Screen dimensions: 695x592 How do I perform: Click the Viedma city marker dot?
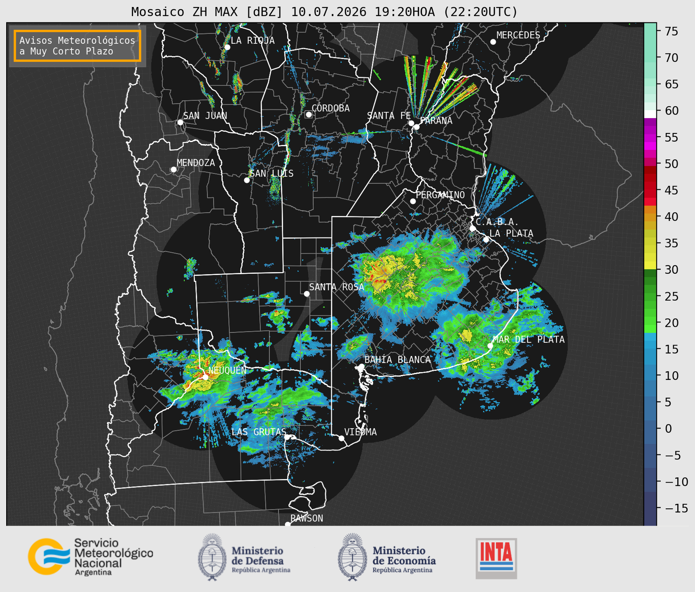tap(342, 438)
